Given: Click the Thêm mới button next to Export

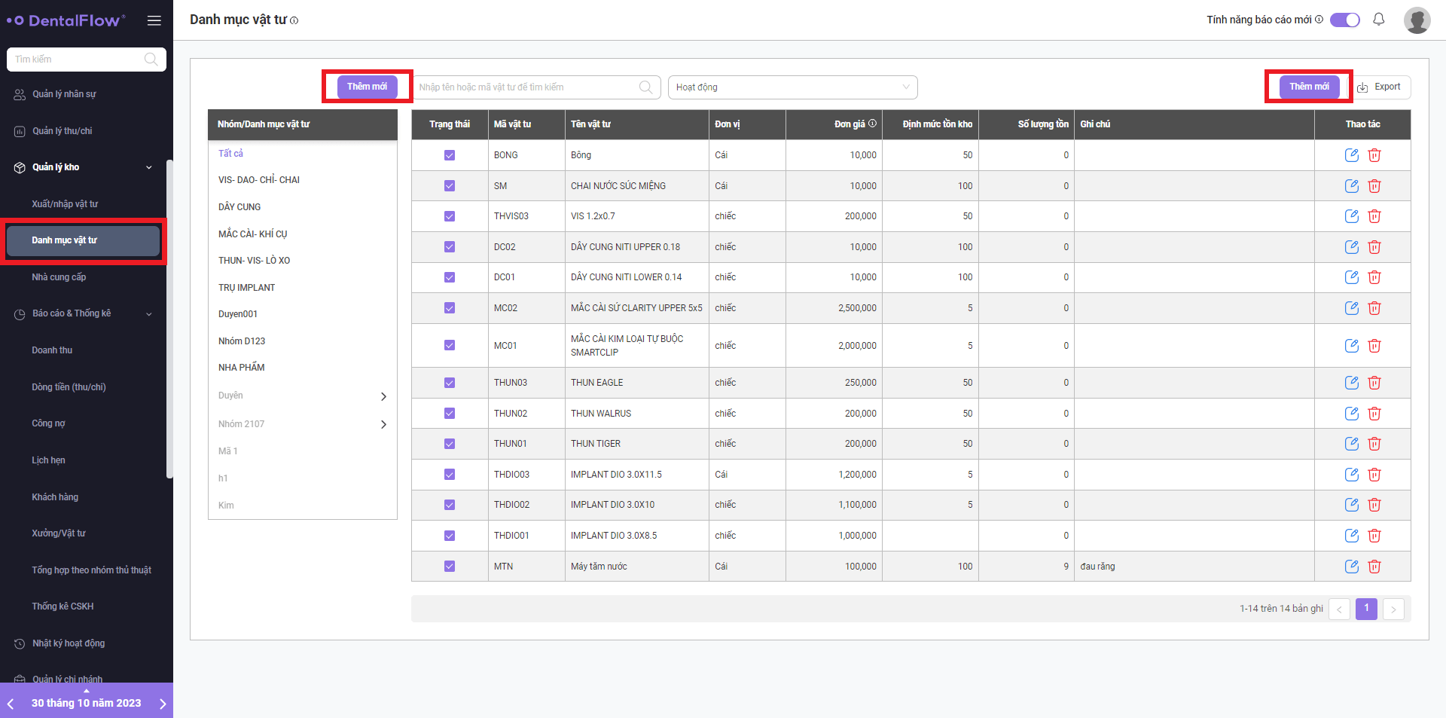Looking at the screenshot, I should (x=1309, y=87).
